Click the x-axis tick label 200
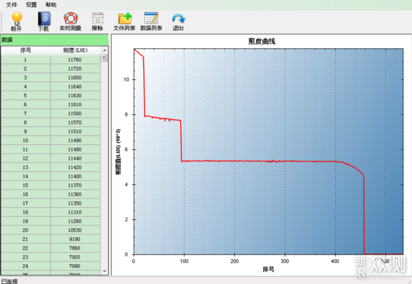This screenshot has width=412, height=284. (234, 261)
